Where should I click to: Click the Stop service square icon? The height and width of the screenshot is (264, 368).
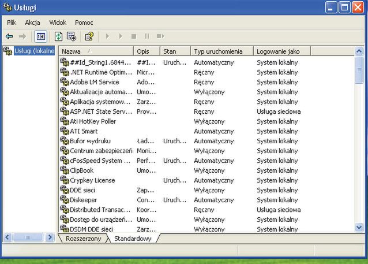point(134,36)
